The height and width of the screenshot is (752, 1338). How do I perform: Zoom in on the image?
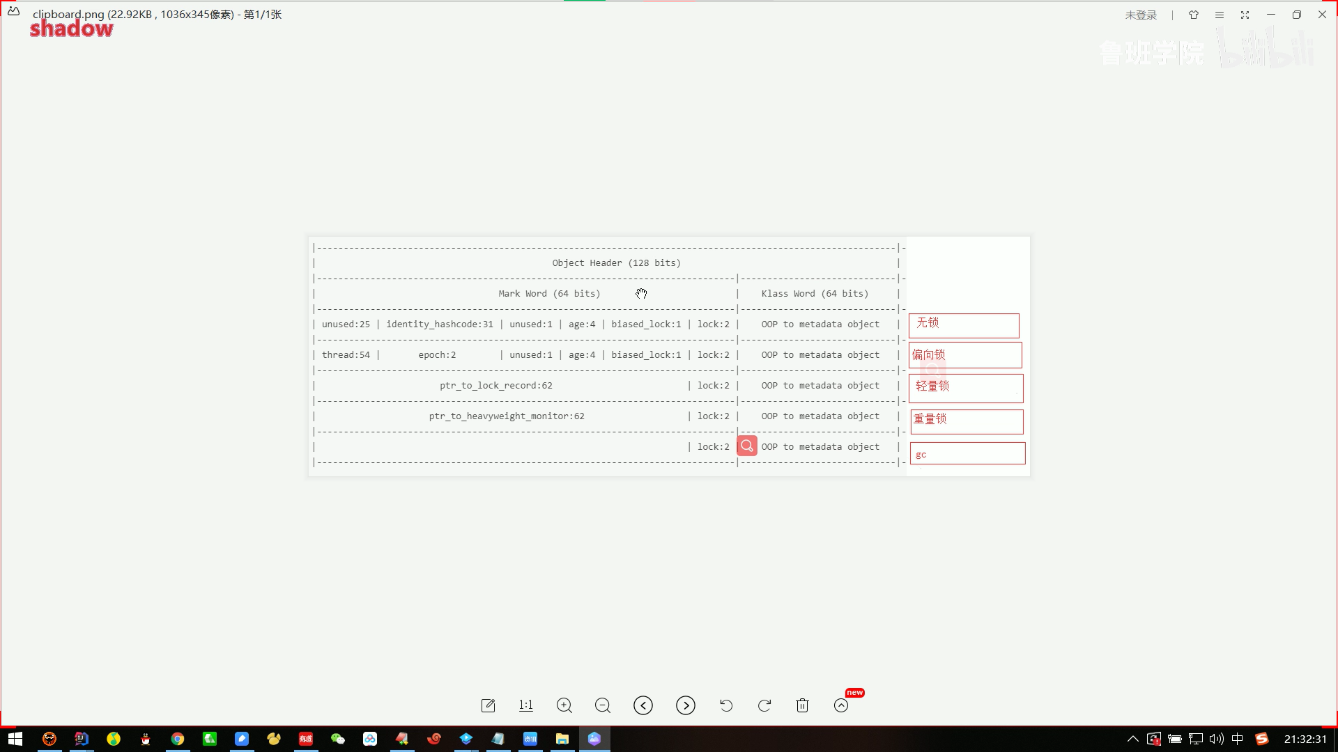point(564,705)
